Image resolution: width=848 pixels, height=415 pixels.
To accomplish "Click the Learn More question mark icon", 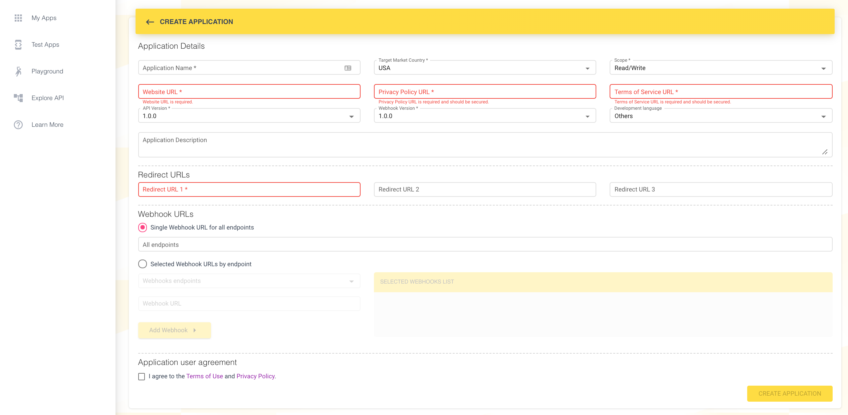I will (x=18, y=125).
